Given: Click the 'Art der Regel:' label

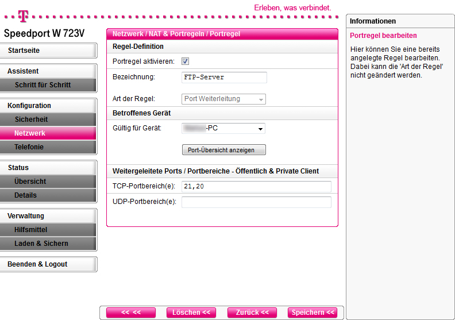Looking at the screenshot, I should (x=134, y=99).
